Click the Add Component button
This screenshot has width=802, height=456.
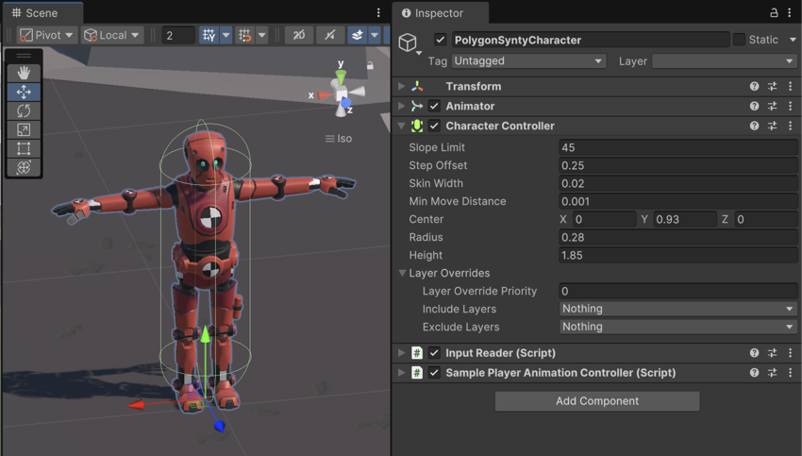[596, 401]
